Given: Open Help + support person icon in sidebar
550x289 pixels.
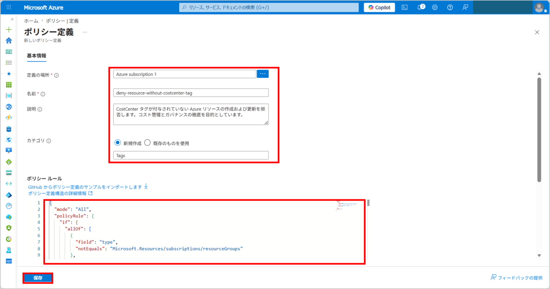Looking at the screenshot, I should [9, 250].
